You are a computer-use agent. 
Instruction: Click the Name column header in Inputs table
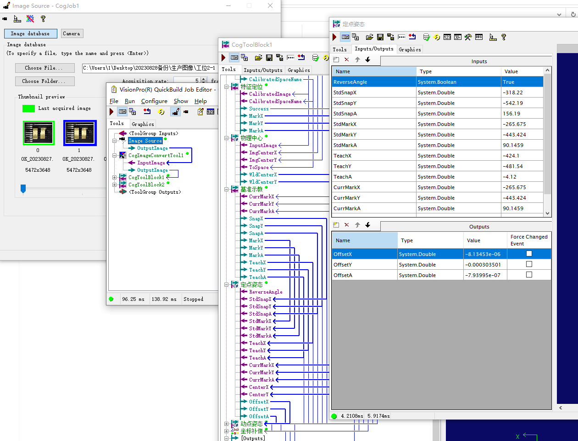click(374, 71)
